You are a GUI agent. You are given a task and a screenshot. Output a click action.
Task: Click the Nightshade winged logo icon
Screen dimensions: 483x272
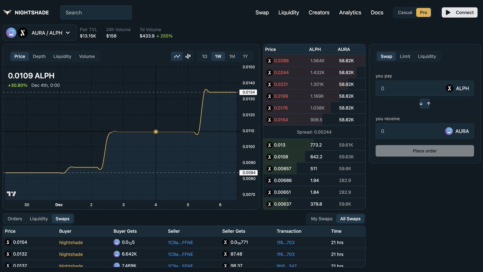[x=7, y=12]
